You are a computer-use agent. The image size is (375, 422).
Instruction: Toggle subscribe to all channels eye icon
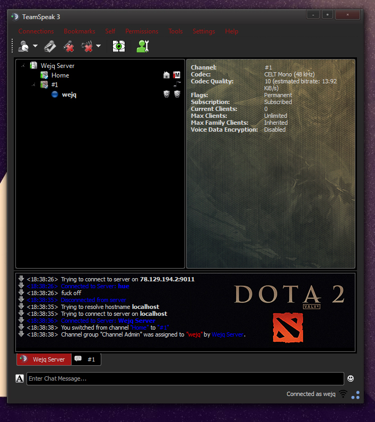click(119, 46)
